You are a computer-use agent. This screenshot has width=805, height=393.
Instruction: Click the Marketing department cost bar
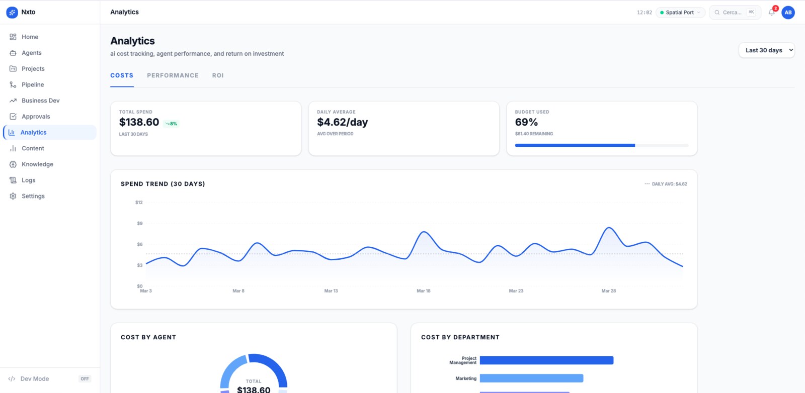coord(531,378)
